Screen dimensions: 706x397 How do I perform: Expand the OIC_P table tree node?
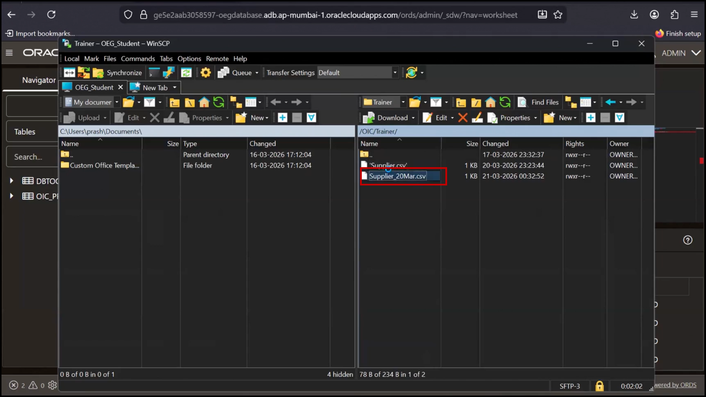click(11, 196)
